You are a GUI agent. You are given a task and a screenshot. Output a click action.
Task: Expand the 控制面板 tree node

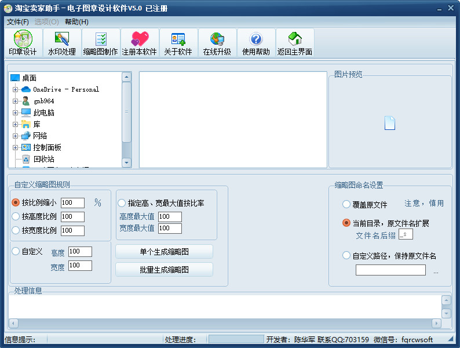click(15, 147)
